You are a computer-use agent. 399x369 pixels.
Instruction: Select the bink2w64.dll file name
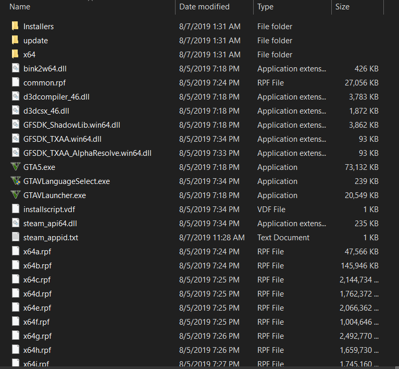(x=45, y=69)
